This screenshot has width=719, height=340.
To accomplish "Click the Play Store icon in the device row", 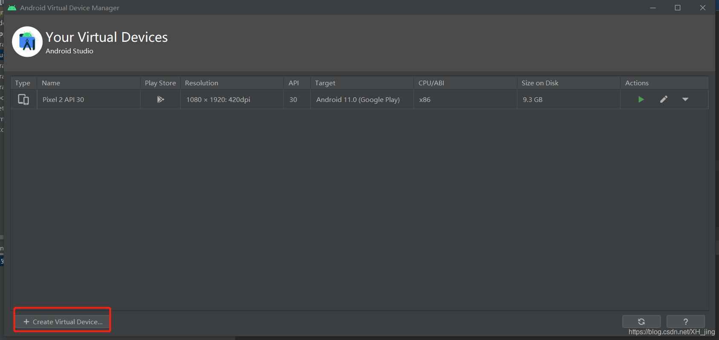I will tap(160, 99).
